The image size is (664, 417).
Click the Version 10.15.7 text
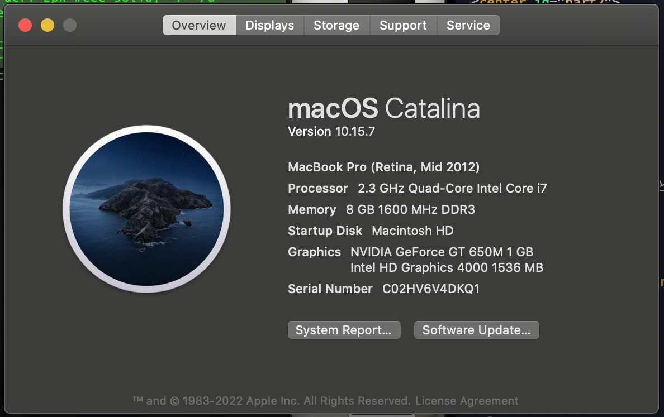(x=331, y=132)
